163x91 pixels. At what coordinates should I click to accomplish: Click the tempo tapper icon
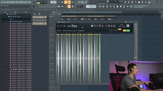(124, 7)
